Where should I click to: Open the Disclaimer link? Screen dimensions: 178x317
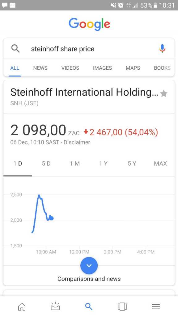[77, 142]
